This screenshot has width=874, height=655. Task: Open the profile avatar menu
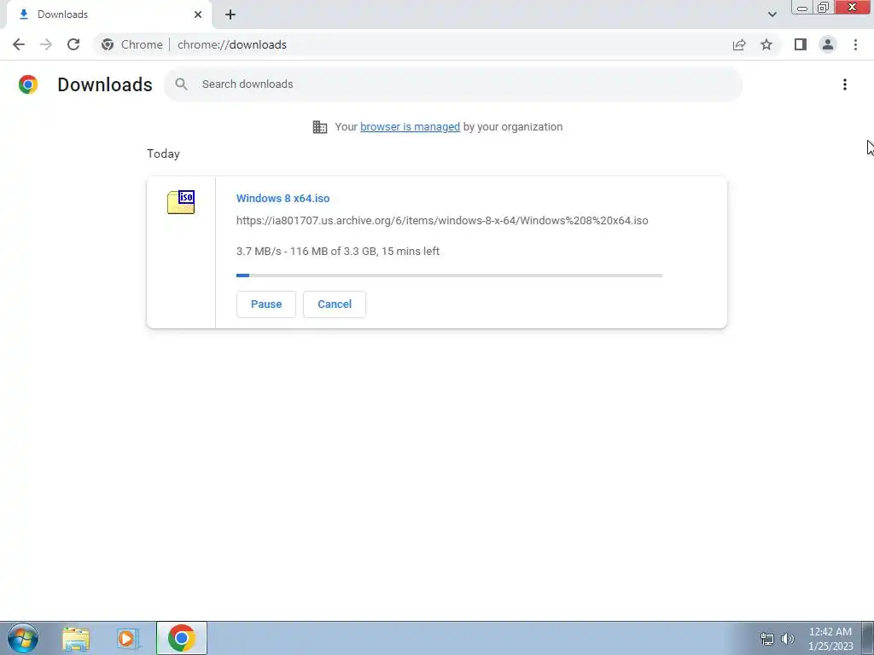click(x=828, y=44)
